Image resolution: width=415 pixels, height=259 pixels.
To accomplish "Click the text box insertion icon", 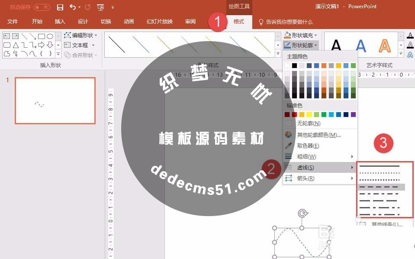I will (x=68, y=44).
